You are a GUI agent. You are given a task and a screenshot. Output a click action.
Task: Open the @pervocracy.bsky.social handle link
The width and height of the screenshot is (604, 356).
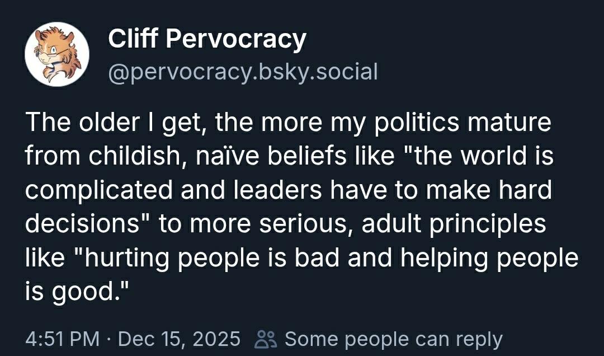tap(243, 72)
